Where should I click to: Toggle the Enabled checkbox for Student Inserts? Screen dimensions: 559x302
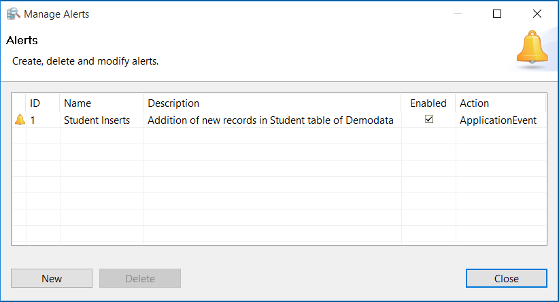coord(428,120)
